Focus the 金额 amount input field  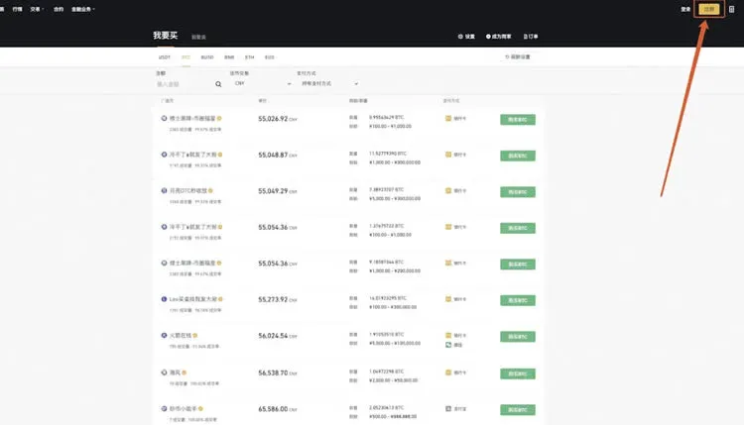click(x=185, y=84)
